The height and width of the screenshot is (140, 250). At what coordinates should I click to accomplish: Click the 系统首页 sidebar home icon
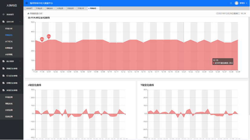tap(4, 14)
